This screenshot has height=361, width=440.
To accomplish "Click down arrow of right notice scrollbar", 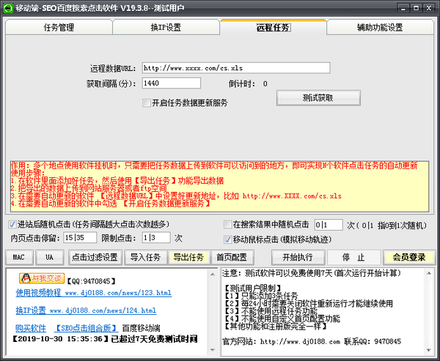I will coord(429,350).
